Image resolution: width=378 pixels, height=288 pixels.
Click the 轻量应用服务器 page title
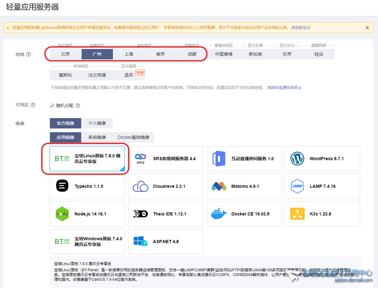tap(33, 7)
